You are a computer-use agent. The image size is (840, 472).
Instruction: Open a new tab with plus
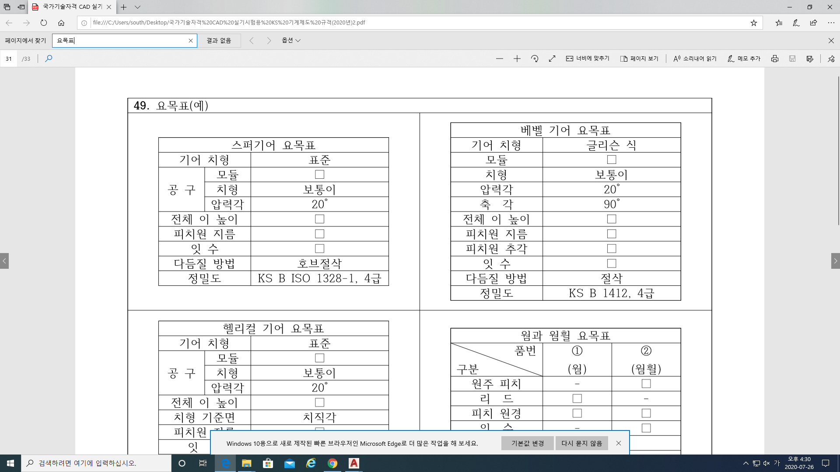pos(124,7)
